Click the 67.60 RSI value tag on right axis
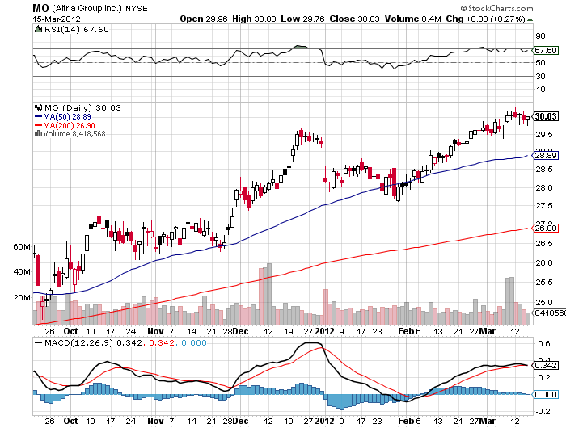This screenshot has width=566, height=428. tap(546, 51)
